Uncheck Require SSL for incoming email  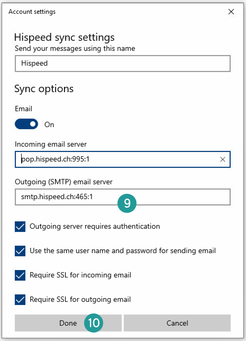(20, 275)
